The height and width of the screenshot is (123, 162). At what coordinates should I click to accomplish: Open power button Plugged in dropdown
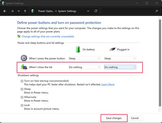tap(120, 58)
